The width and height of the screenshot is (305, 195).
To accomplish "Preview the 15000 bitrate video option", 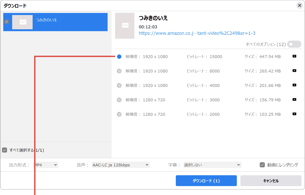I will coord(294,56).
